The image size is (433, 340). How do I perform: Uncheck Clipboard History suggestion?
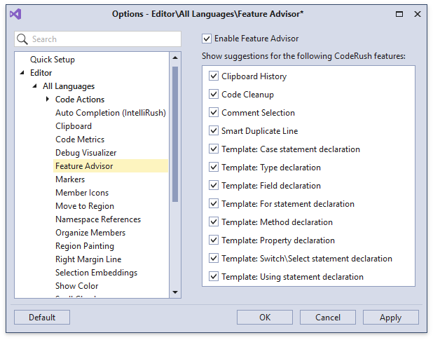pos(214,76)
